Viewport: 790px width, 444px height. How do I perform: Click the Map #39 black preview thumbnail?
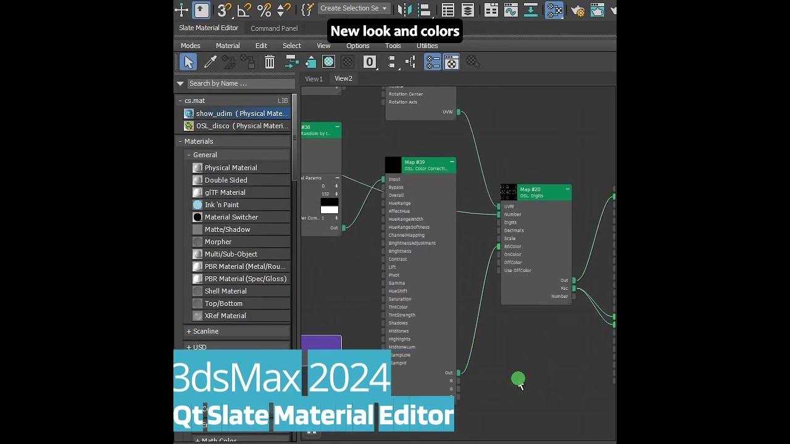[x=393, y=165]
